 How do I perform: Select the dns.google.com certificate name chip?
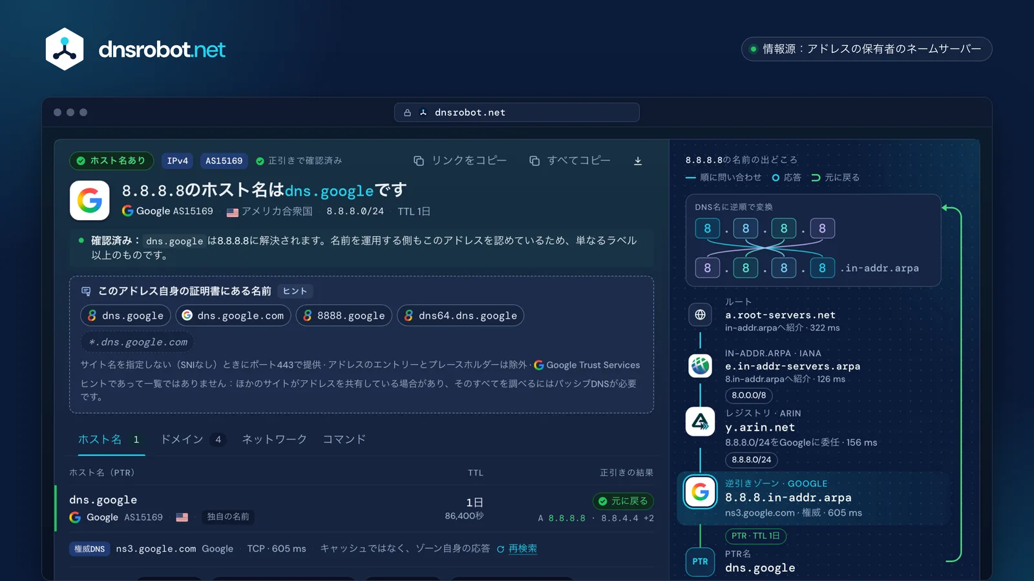pyautogui.click(x=233, y=316)
